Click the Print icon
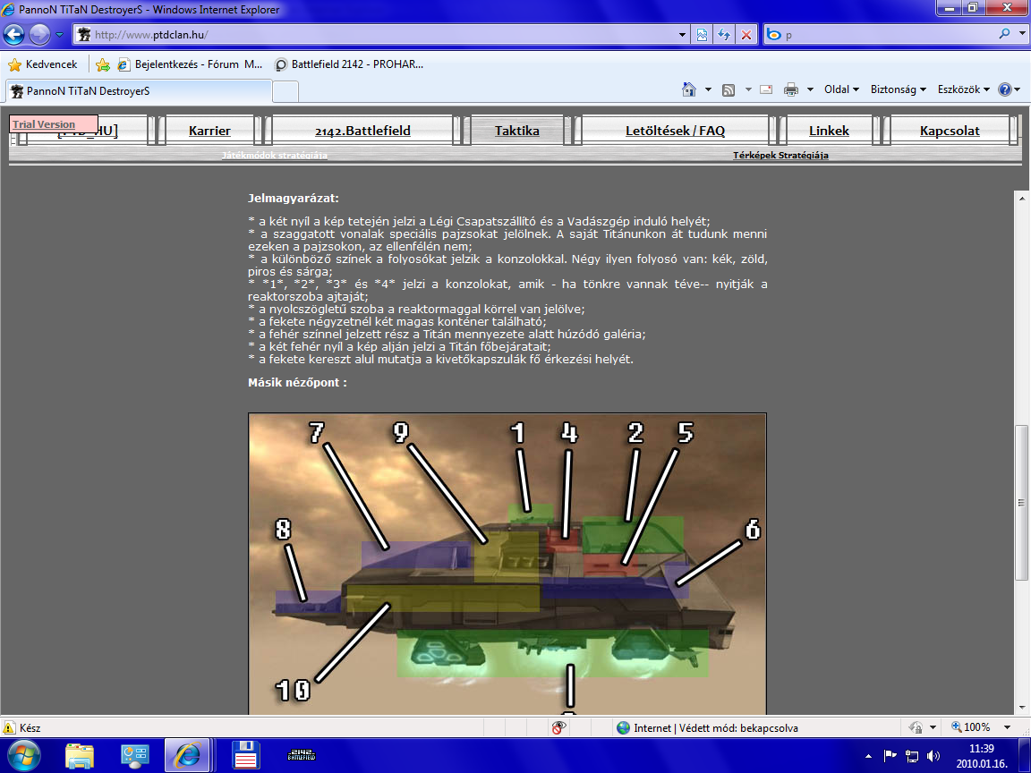 click(x=791, y=89)
